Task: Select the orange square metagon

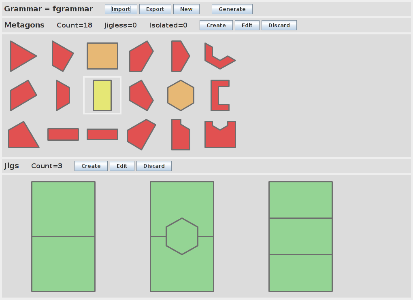Action: pos(102,56)
